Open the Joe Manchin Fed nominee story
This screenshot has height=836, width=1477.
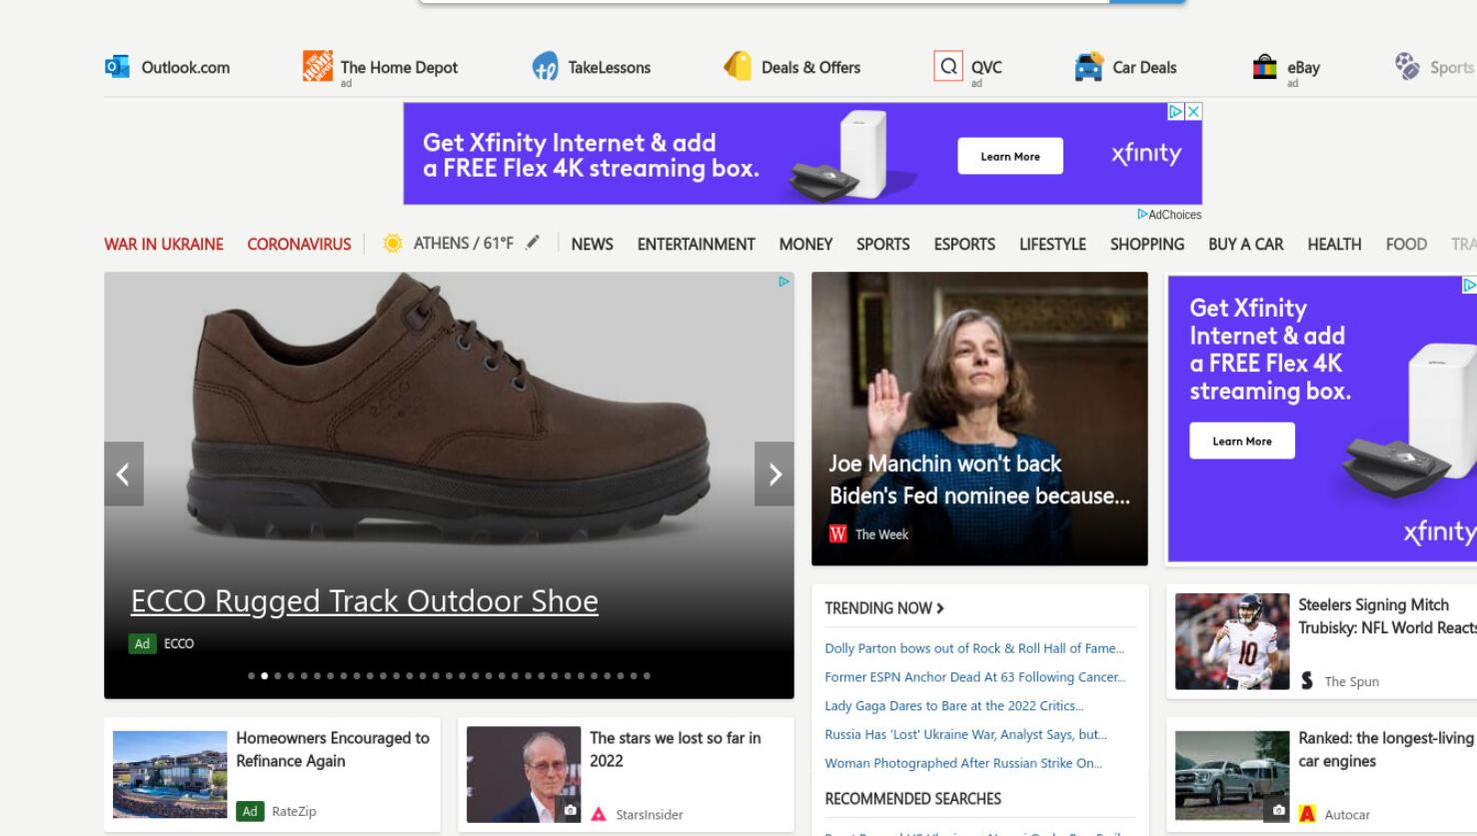pos(979,479)
